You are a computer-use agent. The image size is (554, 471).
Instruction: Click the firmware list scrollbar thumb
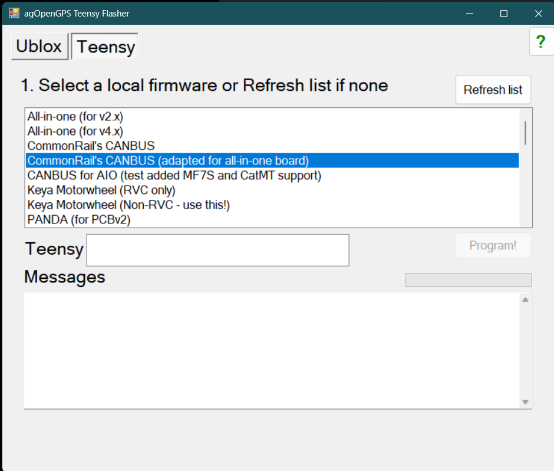pyautogui.click(x=525, y=133)
